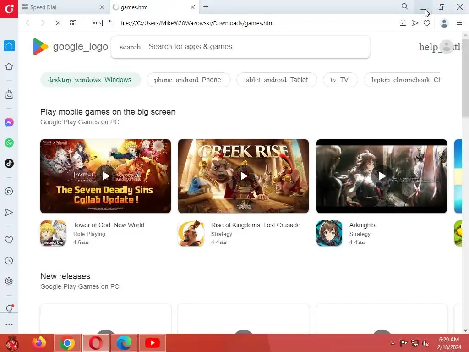
Task: Play the Arknights video banner
Action: (x=382, y=176)
